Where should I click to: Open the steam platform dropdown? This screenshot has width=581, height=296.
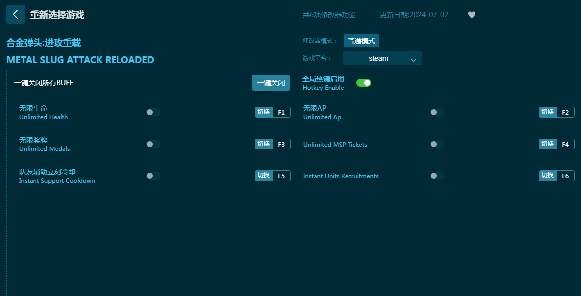(382, 58)
